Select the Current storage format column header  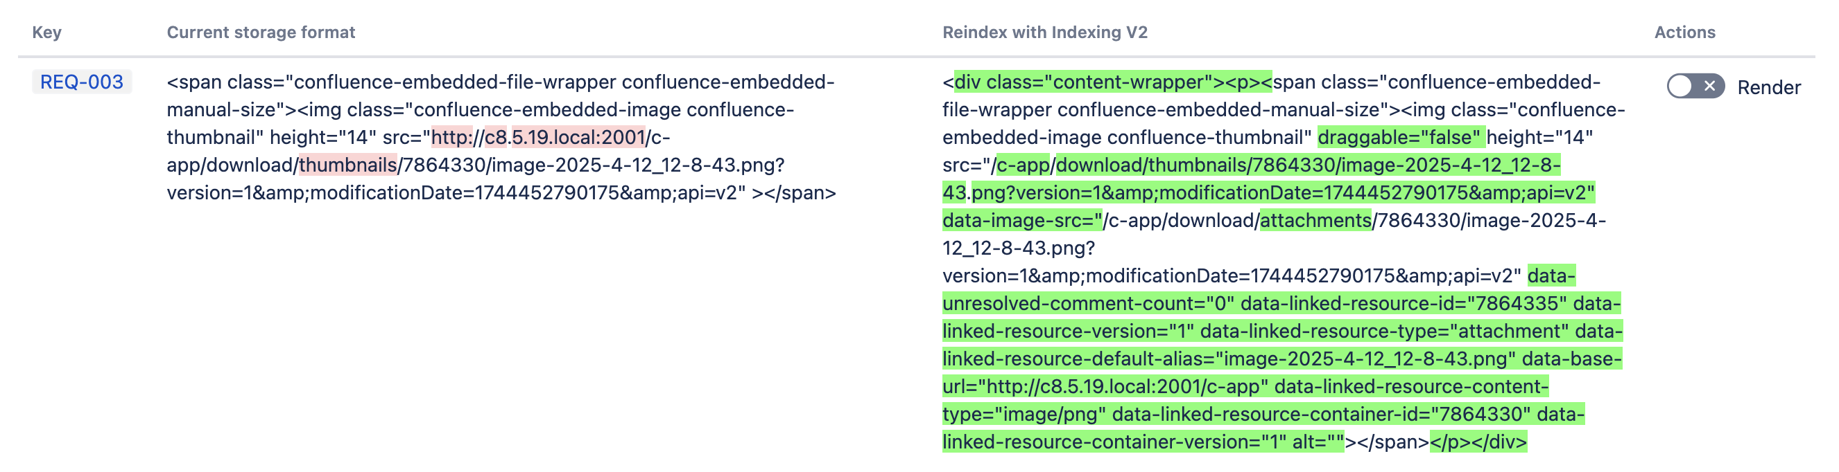261,32
